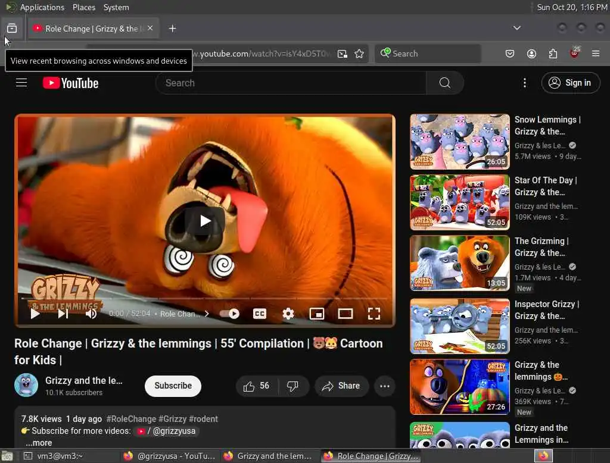Open the Firefox application hamburger menu

pyautogui.click(x=596, y=53)
